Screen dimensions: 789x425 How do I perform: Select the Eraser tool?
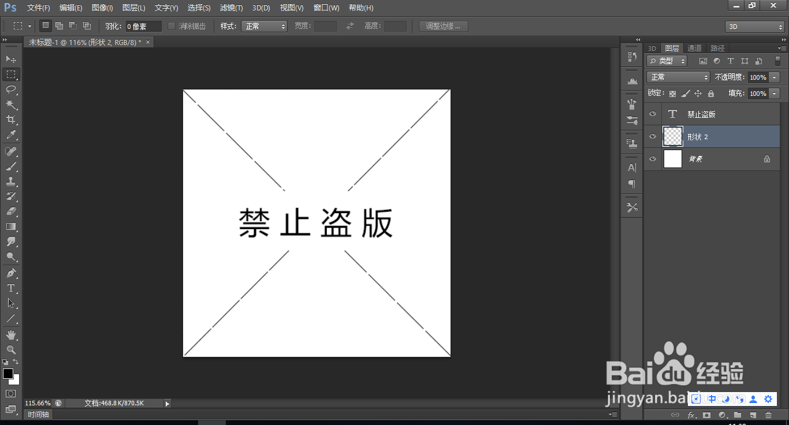(11, 211)
